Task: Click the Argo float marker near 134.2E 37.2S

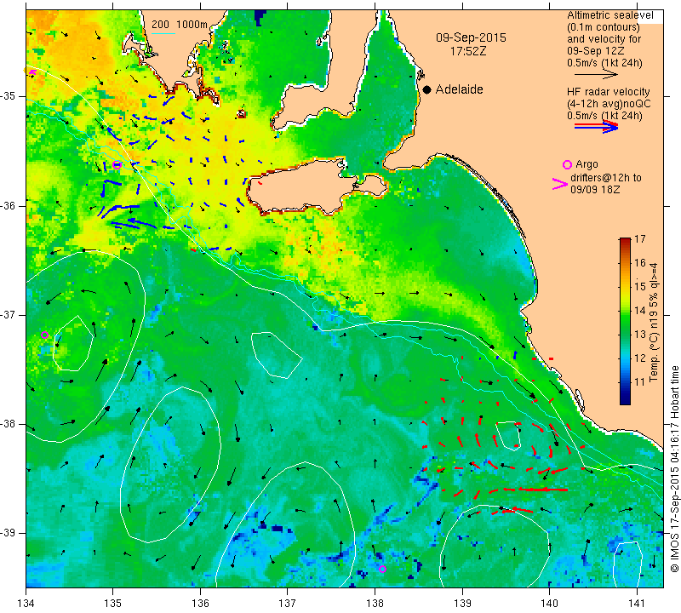Action: (44, 335)
